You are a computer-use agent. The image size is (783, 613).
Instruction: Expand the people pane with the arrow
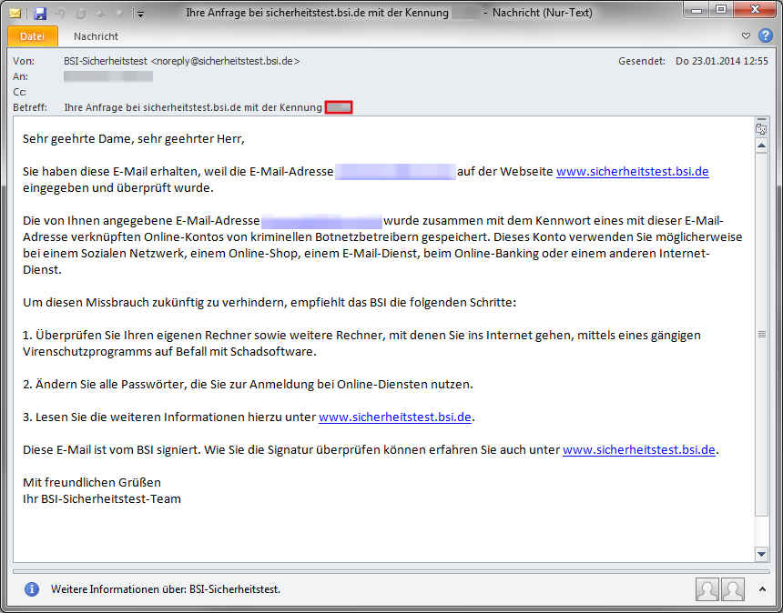(x=763, y=589)
